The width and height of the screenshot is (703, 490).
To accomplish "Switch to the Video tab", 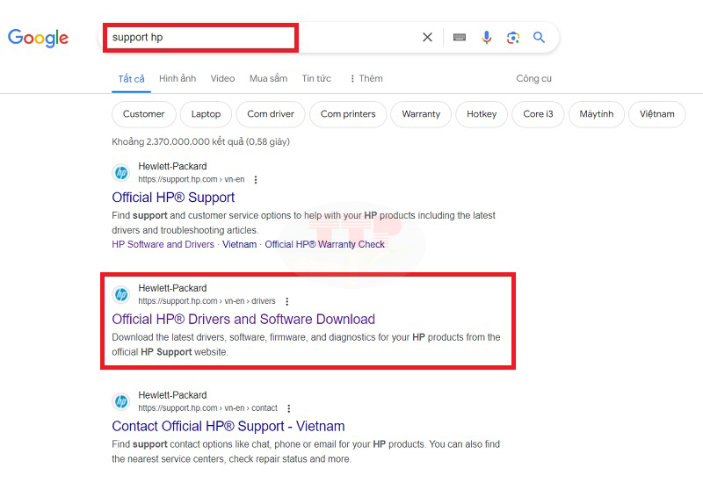I will [x=222, y=78].
